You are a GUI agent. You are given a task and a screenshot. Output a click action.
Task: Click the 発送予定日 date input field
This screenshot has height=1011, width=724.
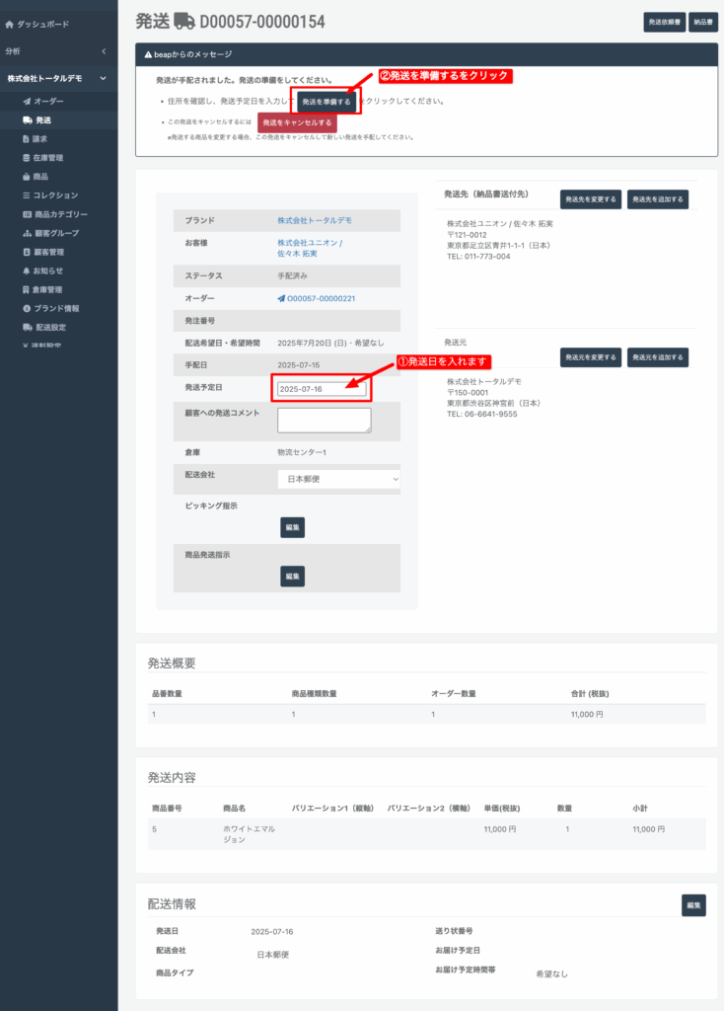coord(322,389)
